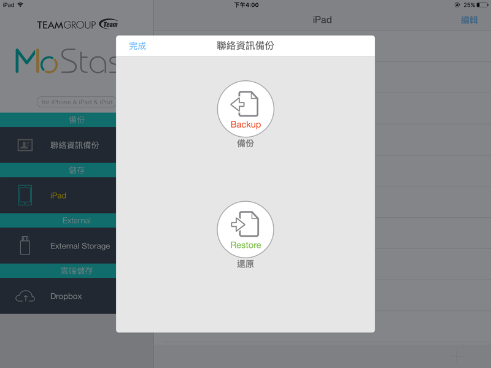Tap the 下午4:00 clock in the status bar
The height and width of the screenshot is (368, 491).
click(x=247, y=5)
